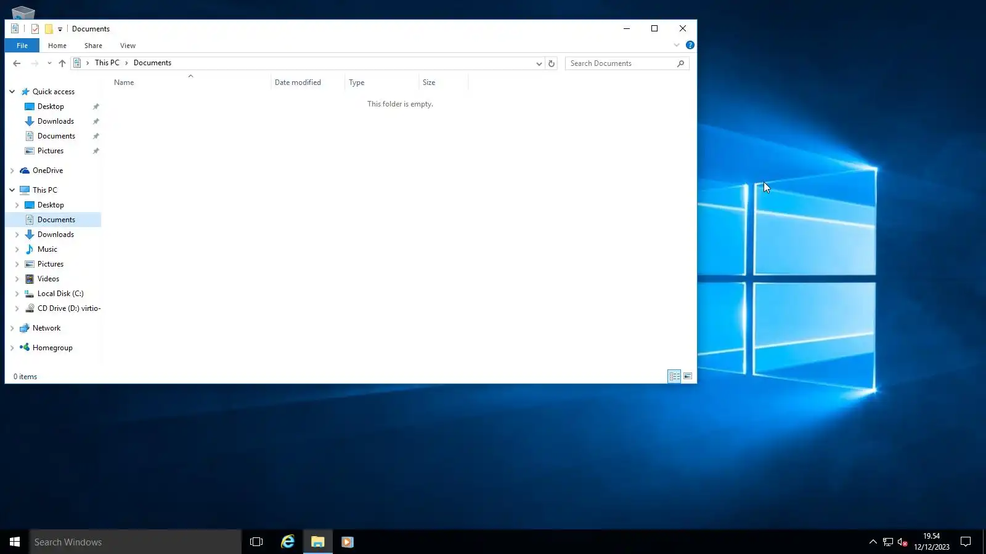Open Task View from the taskbar
This screenshot has height=554, width=986.
(x=256, y=542)
